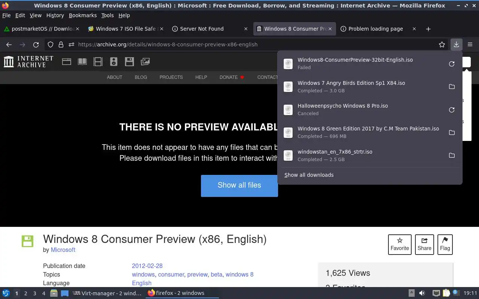Screen dimensions: 479x299
Task: Open the View menu
Action: click(x=36, y=15)
